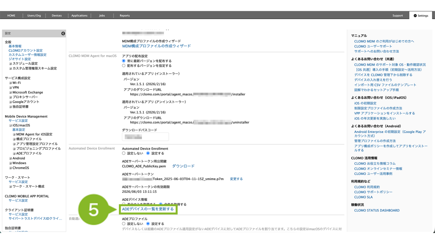This screenshot has width=435, height=244.
Task: Expand the スケジュール設定 tree node
Action: (10, 64)
